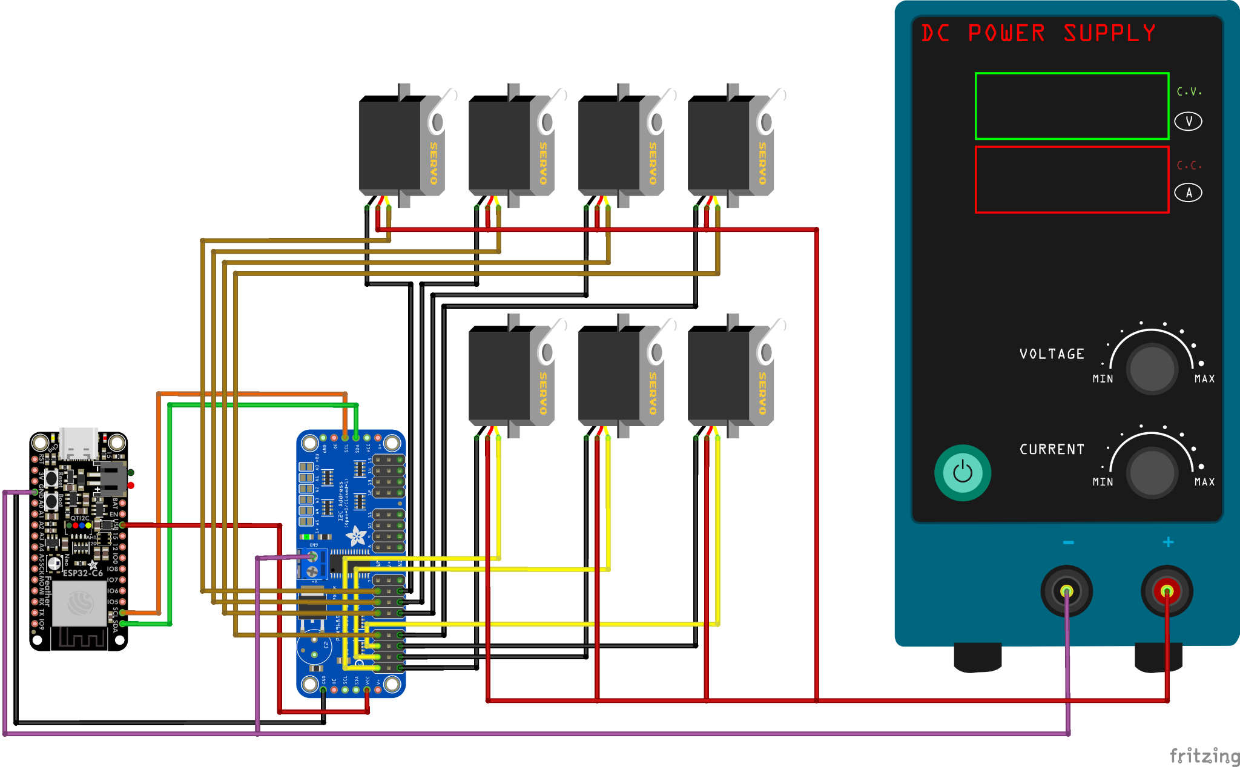
Task: Click the Adafruit flower logo on driver board
Action: [356, 535]
